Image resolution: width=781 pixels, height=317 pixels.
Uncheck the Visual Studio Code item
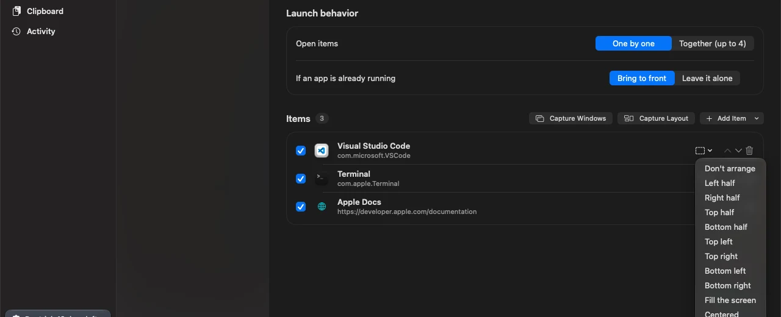tap(301, 151)
